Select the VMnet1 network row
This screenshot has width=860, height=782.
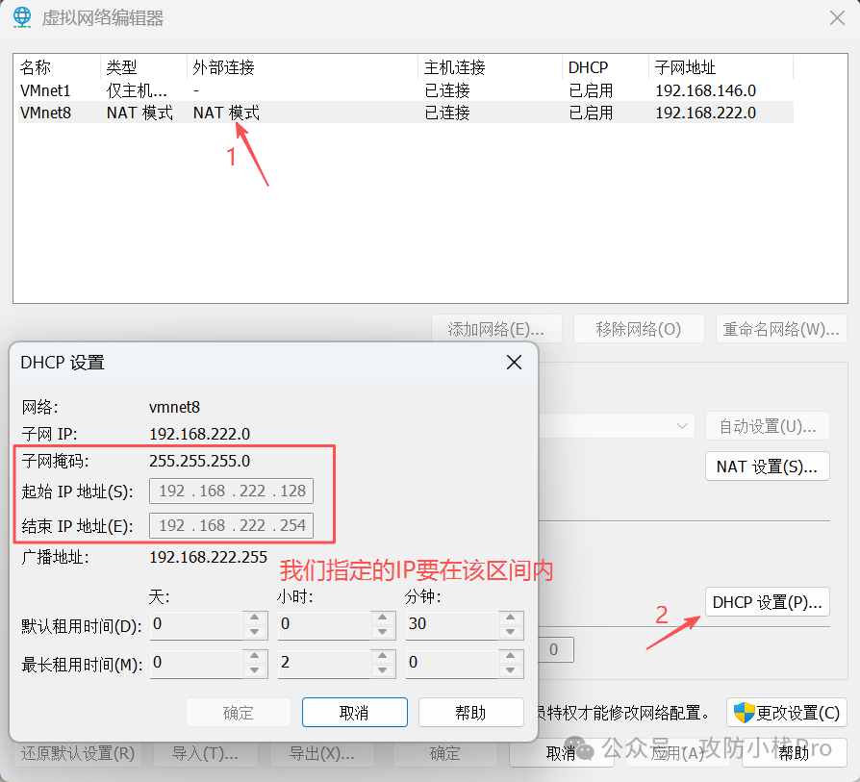405,90
